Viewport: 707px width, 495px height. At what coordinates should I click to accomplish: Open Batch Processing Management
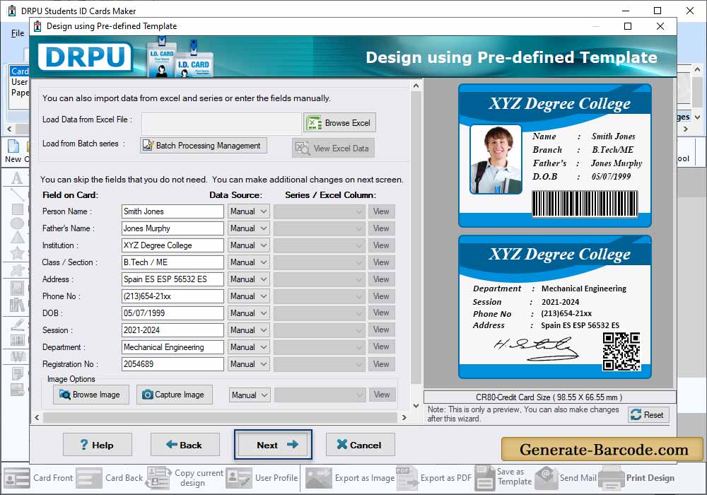click(x=204, y=145)
